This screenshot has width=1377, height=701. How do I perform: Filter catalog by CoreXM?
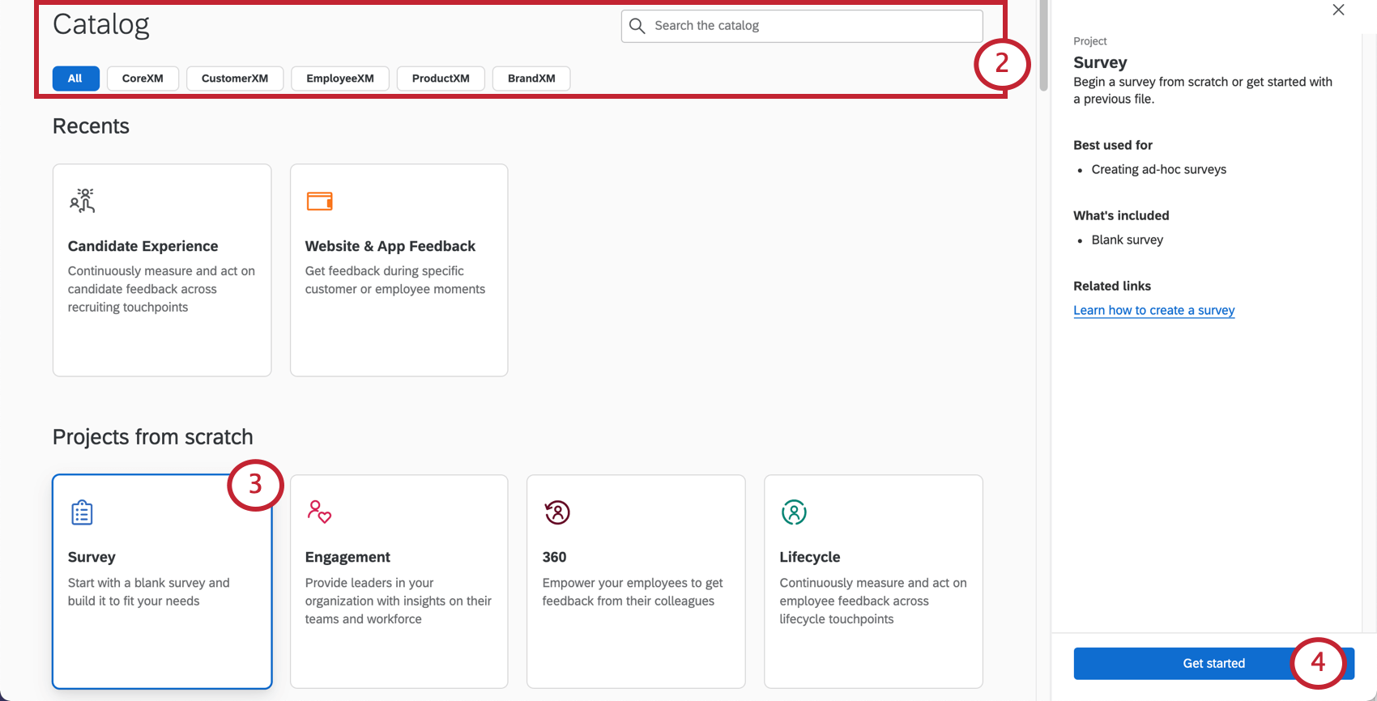(x=143, y=79)
